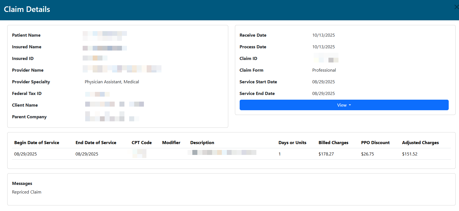
Task: Select the Receive Date value 10/13/2025
Action: pyautogui.click(x=323, y=35)
